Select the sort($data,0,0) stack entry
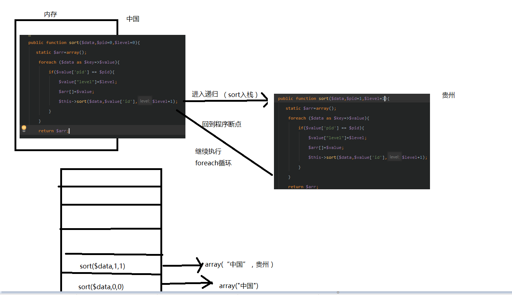The image size is (512, 295). pos(101,287)
